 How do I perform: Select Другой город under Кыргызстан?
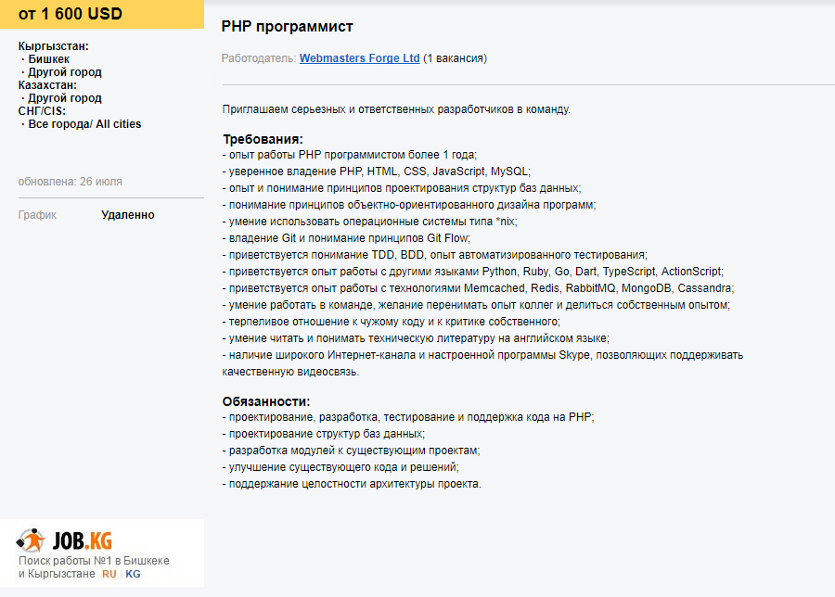point(64,72)
